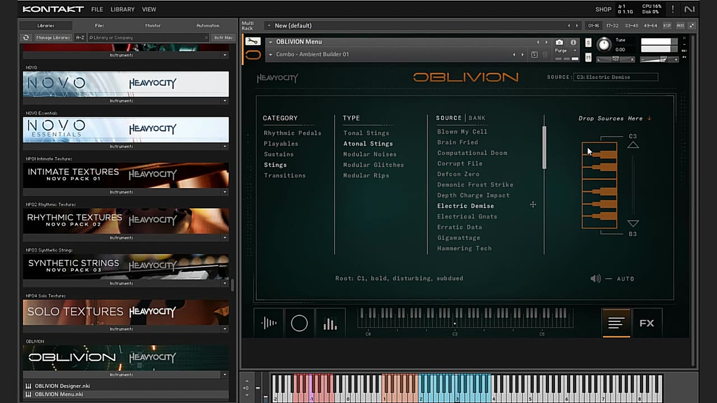Image resolution: width=717 pixels, height=403 pixels.
Task: Go to the previous instrument arrow
Action: tap(538, 42)
